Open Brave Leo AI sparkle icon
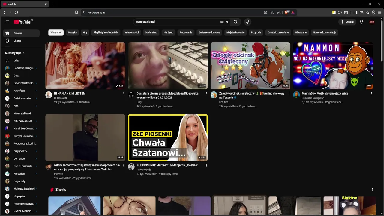 point(367,13)
